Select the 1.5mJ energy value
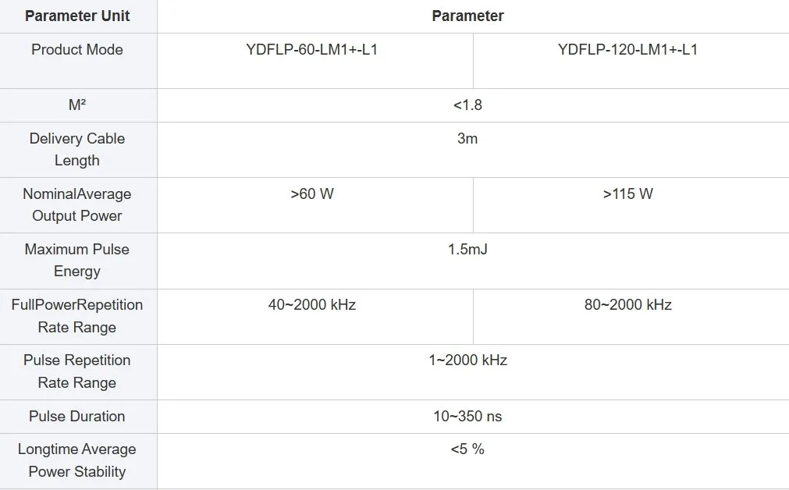Viewport: 789px width, 490px height. 467,250
